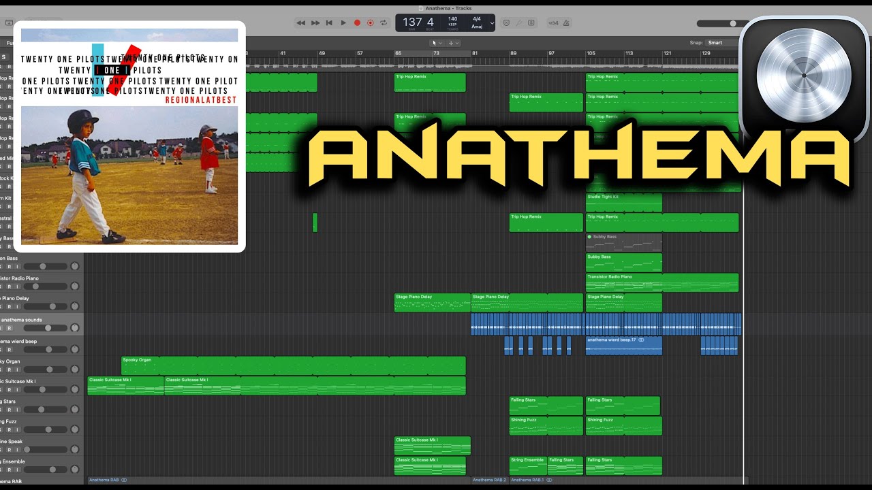Select the muted grey Subby Bass region
This screenshot has height=490, width=872.
coord(624,242)
